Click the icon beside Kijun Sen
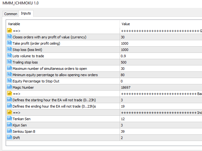The image size is (202, 151). [9, 125]
